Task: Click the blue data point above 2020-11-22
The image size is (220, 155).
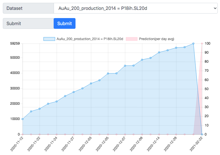Action: tap(39, 109)
